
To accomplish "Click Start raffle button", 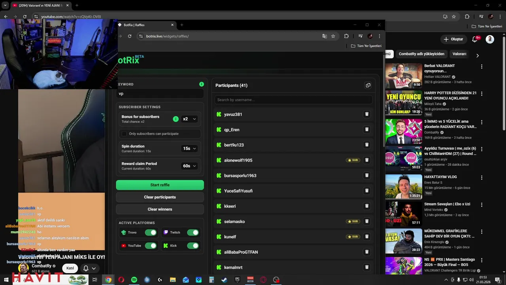I will coord(160,185).
